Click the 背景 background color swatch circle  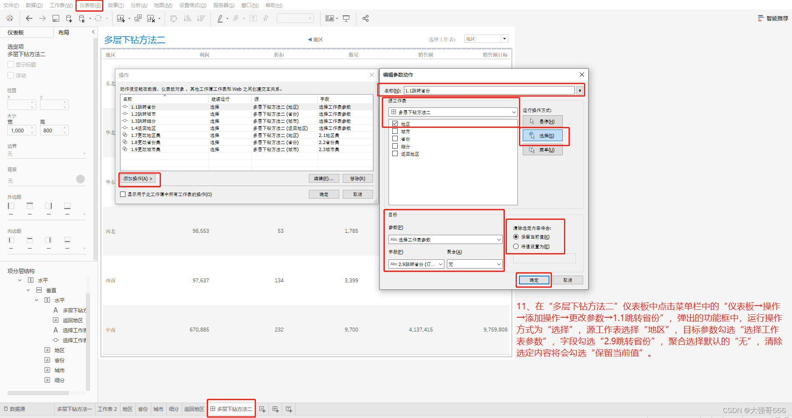click(80, 179)
